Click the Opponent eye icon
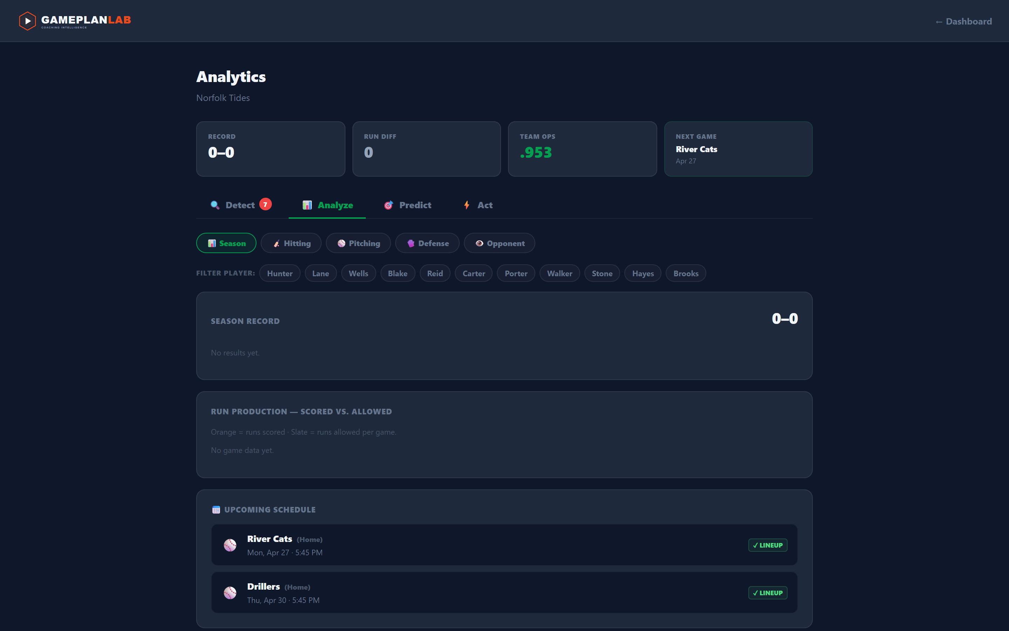1009x631 pixels. point(480,243)
